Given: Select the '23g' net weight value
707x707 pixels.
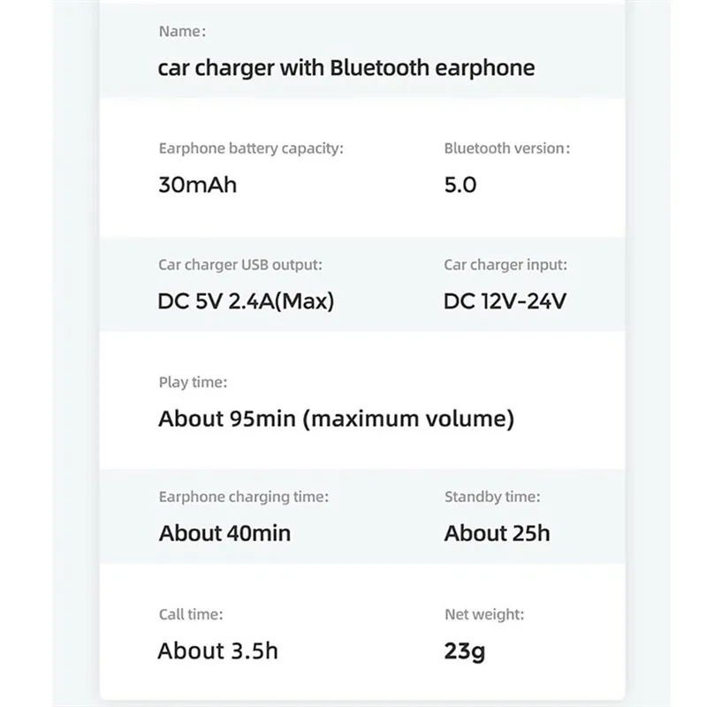Looking at the screenshot, I should [465, 652].
